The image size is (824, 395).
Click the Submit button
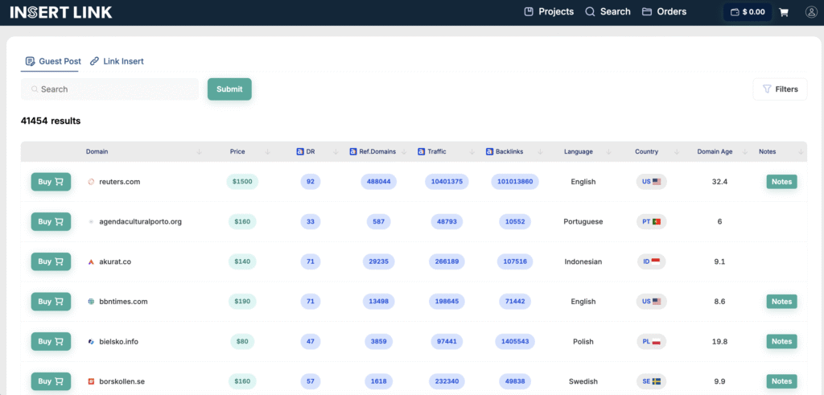pyautogui.click(x=229, y=89)
